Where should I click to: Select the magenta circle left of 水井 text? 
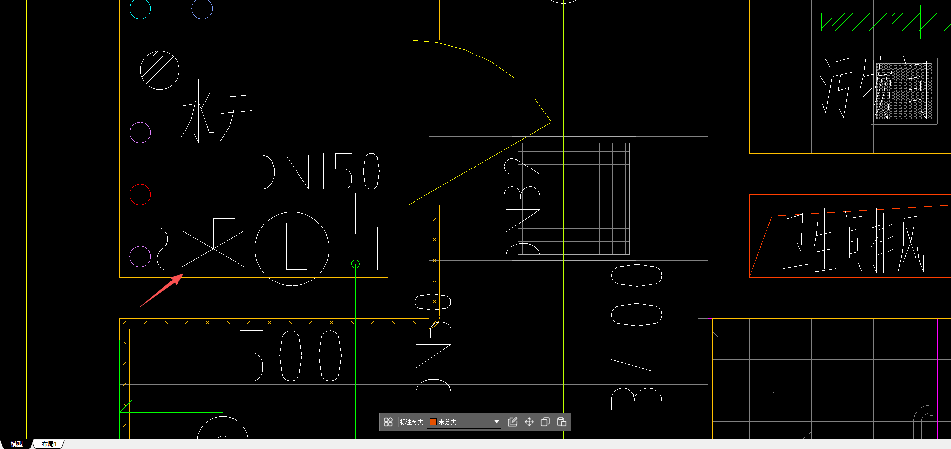click(x=140, y=132)
